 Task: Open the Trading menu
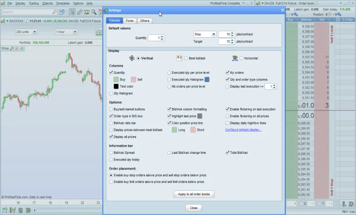pyautogui.click(x=33, y=3)
